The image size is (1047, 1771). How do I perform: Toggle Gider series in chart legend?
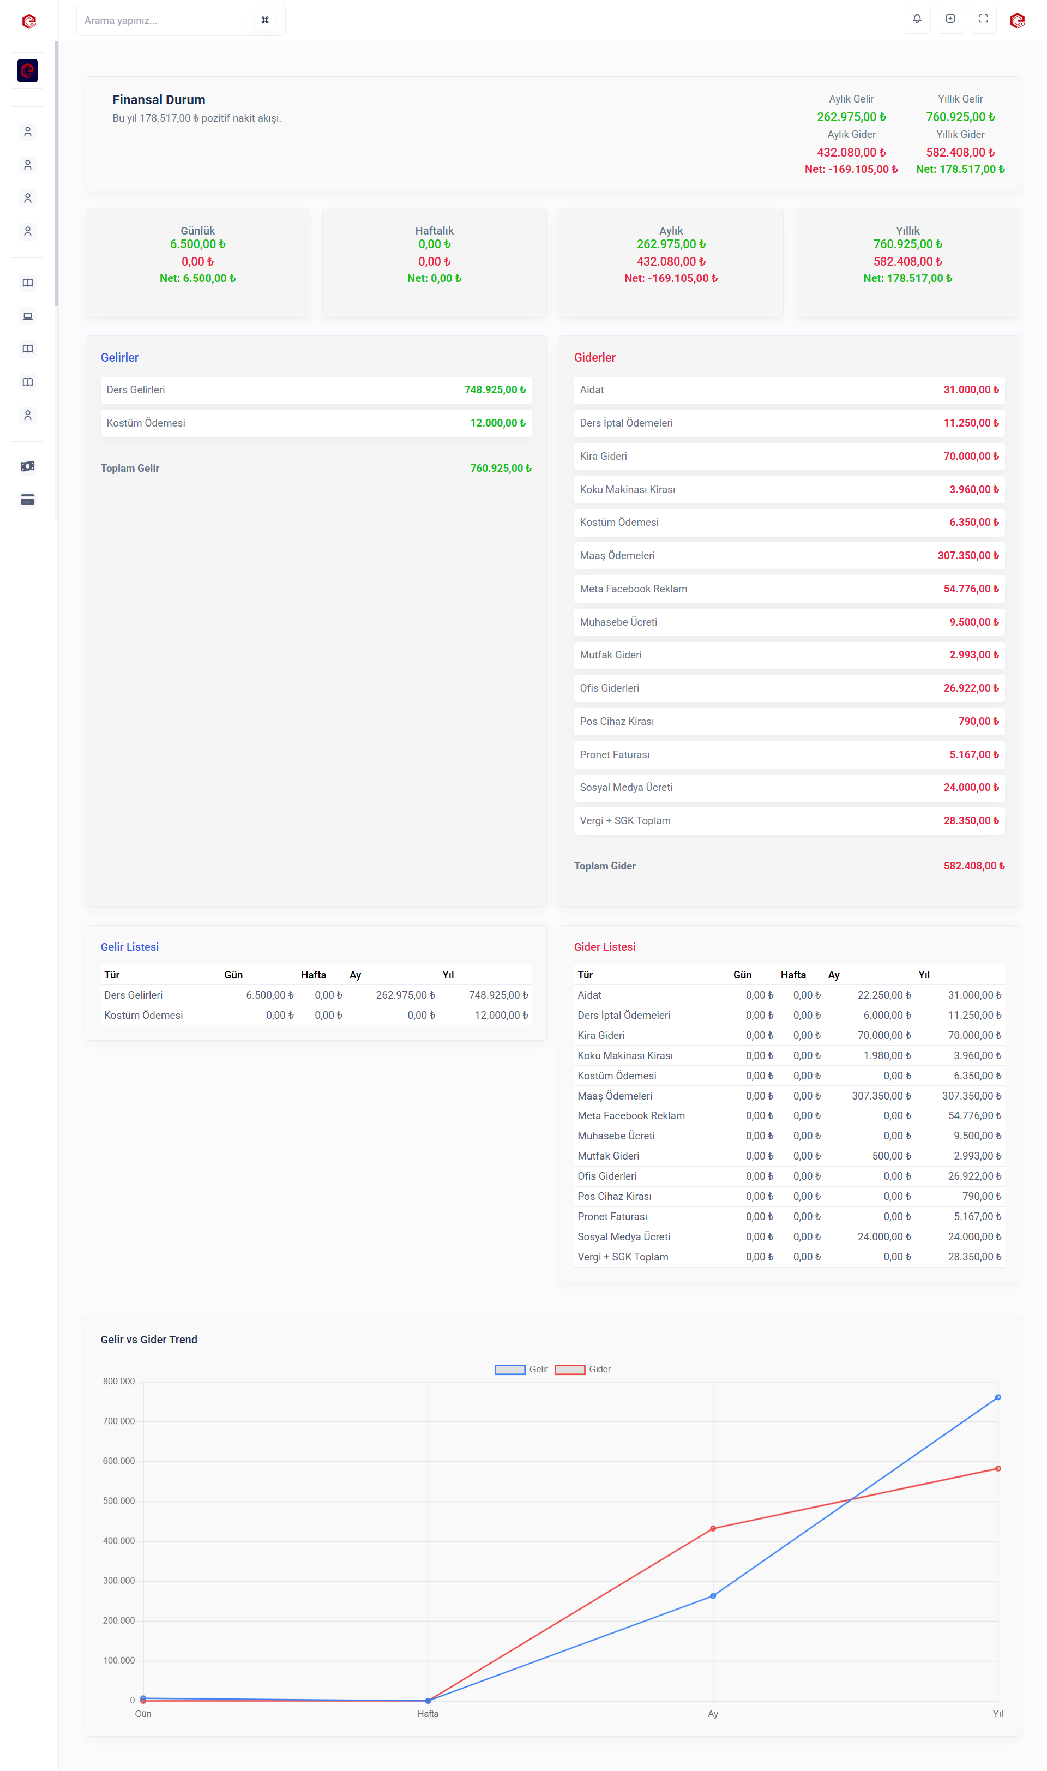tap(599, 1369)
